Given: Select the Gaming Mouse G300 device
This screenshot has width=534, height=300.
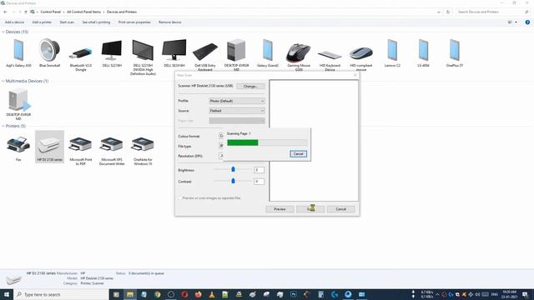Looking at the screenshot, I should [x=299, y=56].
